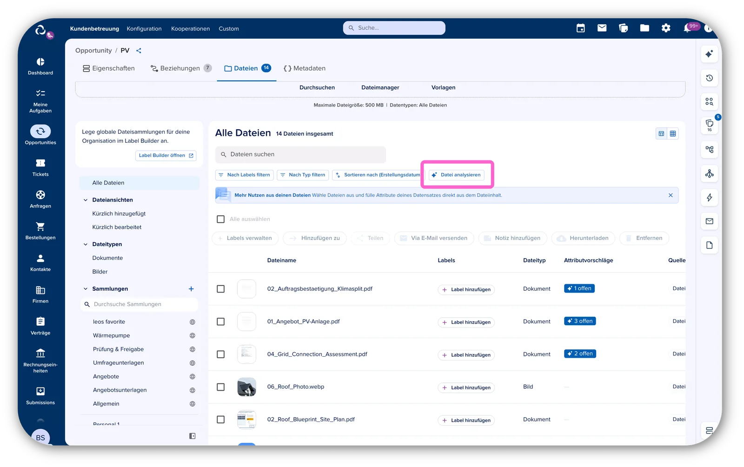Open the calendar icon in top bar

(580, 28)
